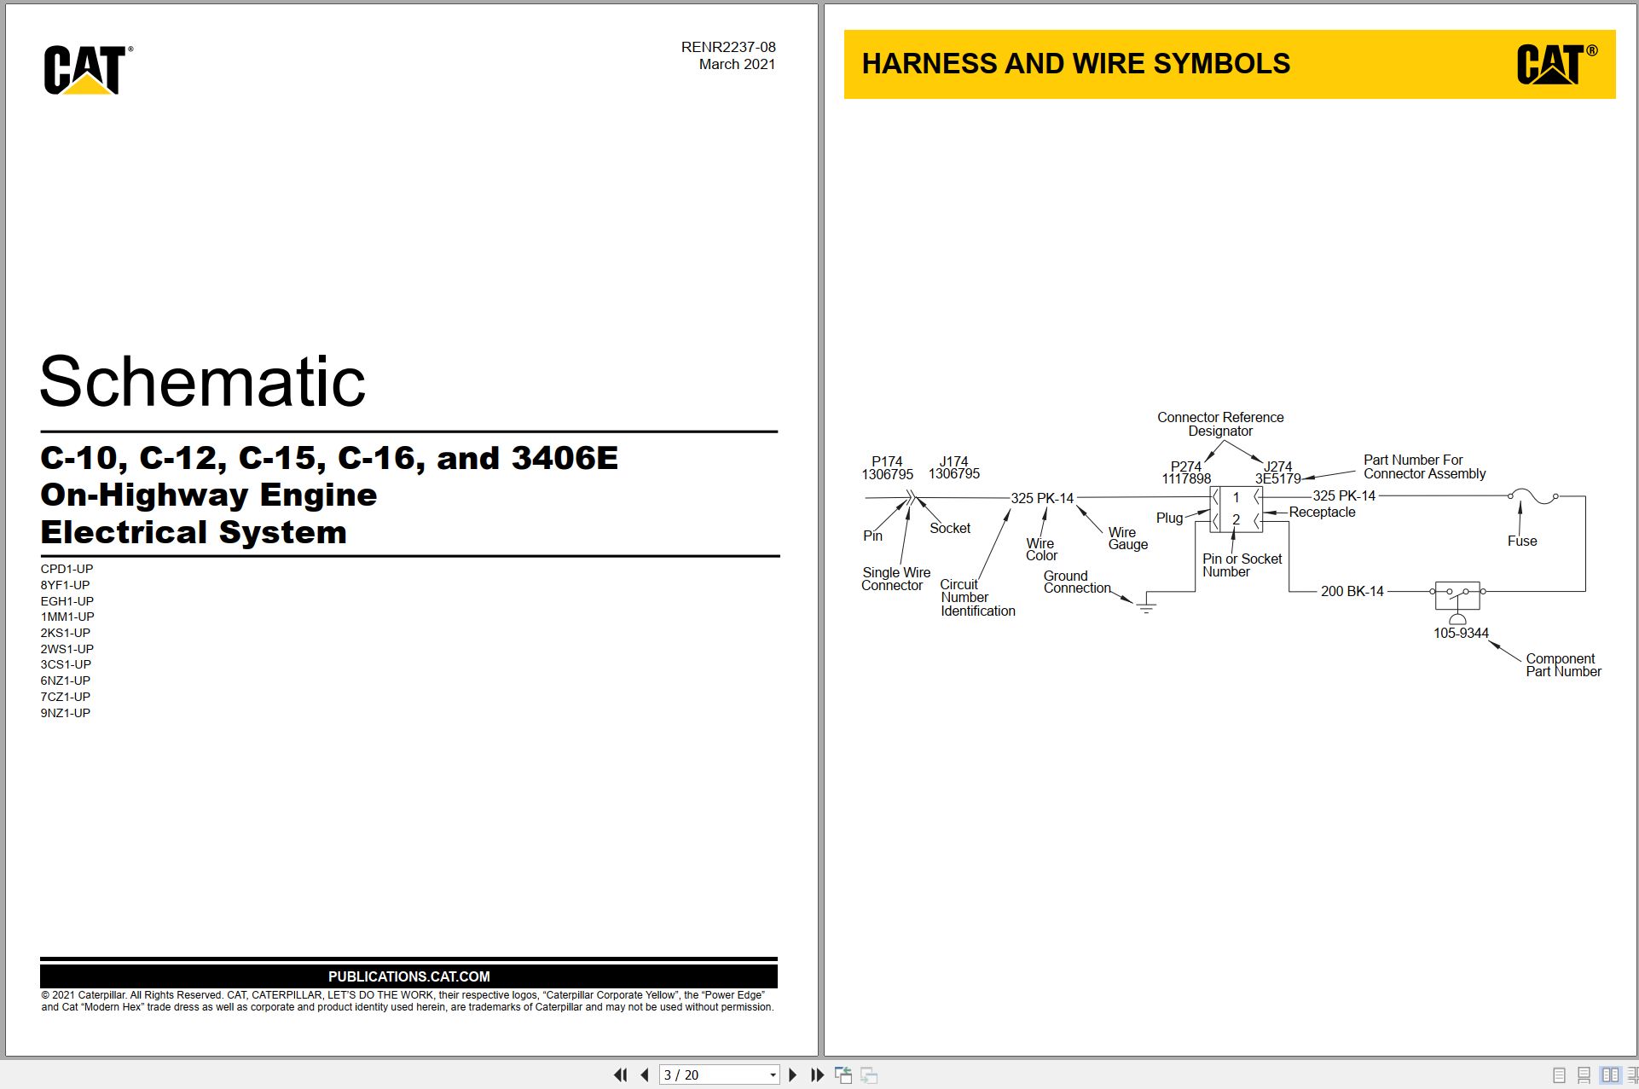Click the J174 connector label
The image size is (1639, 1089).
[x=953, y=461]
